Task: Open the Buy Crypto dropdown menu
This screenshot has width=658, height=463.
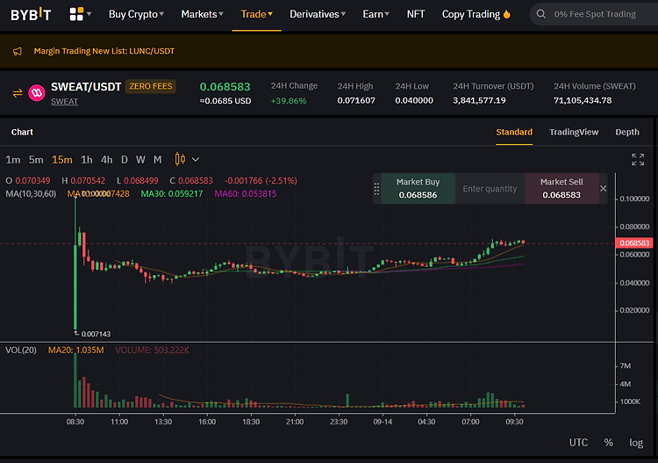Action: click(136, 14)
